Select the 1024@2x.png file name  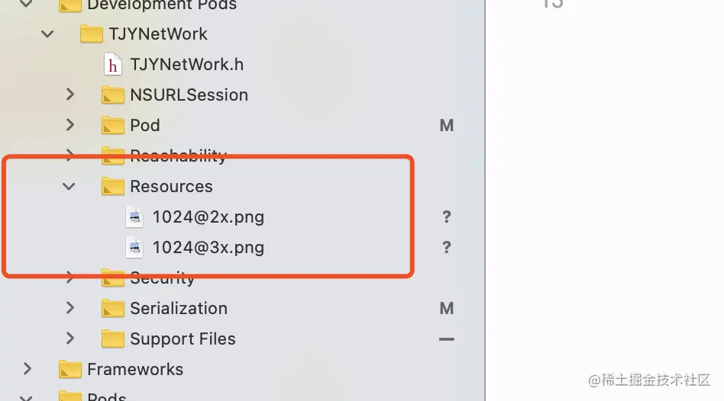[x=208, y=217]
